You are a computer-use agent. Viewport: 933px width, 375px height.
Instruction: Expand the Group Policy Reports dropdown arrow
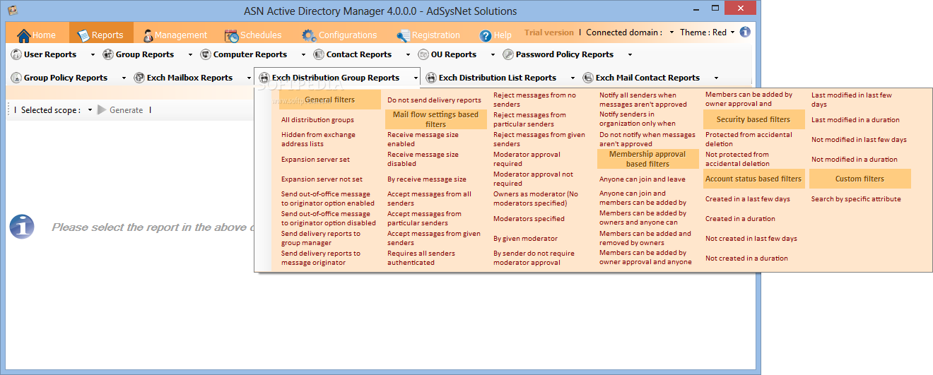click(x=124, y=78)
